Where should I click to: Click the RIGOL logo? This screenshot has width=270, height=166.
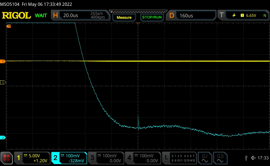coord(17,16)
